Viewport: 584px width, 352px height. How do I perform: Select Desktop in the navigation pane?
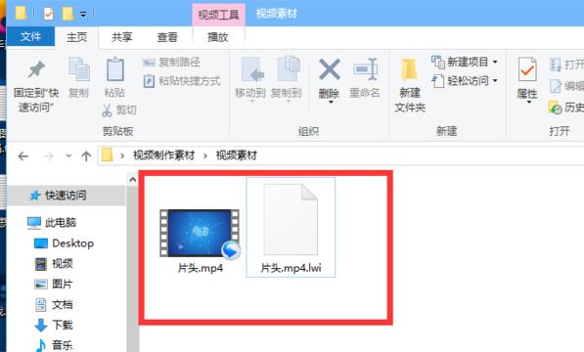click(x=73, y=243)
